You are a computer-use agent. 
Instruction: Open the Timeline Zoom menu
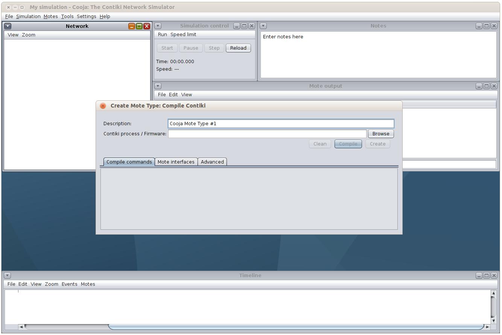[52, 284]
